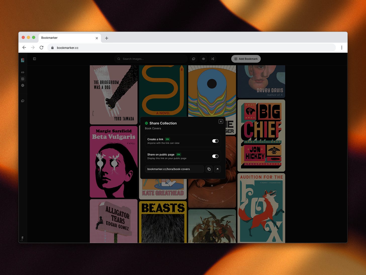366x275 pixels.
Task: Click the green globe icon beside Share Collection
Action: point(147,123)
